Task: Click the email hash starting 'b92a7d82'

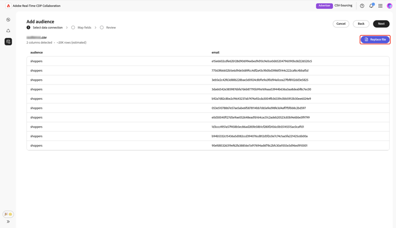Action: click(x=261, y=99)
